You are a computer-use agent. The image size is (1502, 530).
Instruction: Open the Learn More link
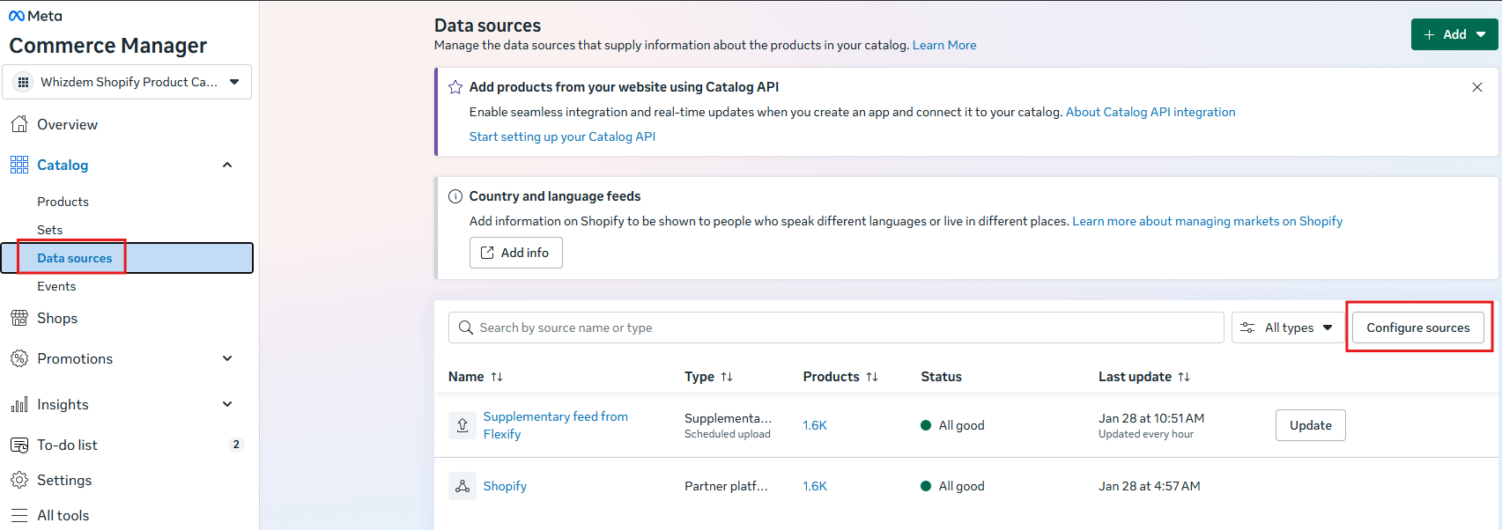[944, 45]
